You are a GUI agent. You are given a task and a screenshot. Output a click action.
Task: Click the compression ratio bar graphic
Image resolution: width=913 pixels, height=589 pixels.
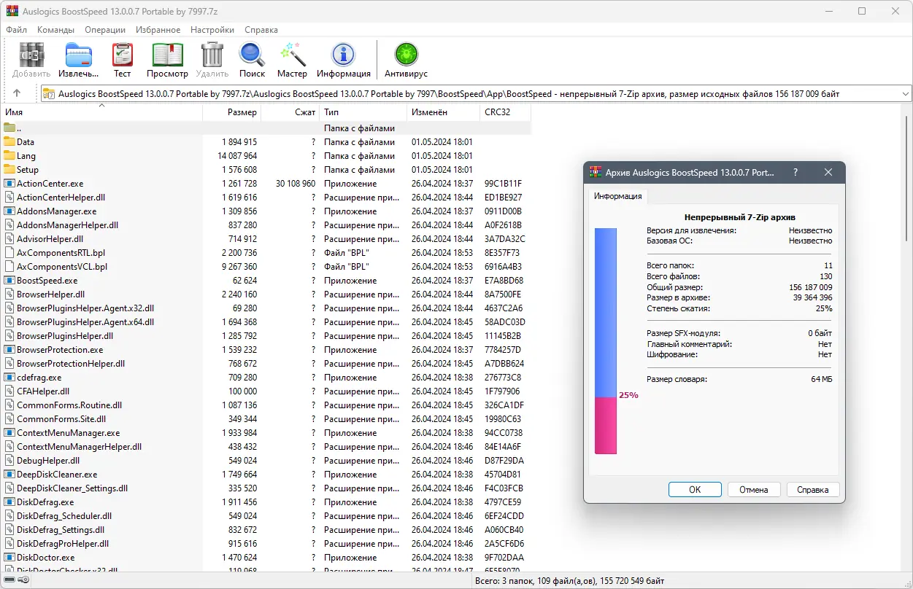606,341
